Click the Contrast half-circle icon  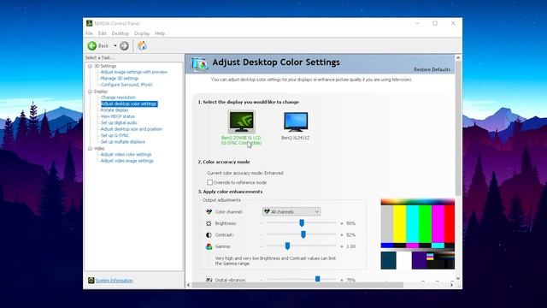click(x=209, y=235)
